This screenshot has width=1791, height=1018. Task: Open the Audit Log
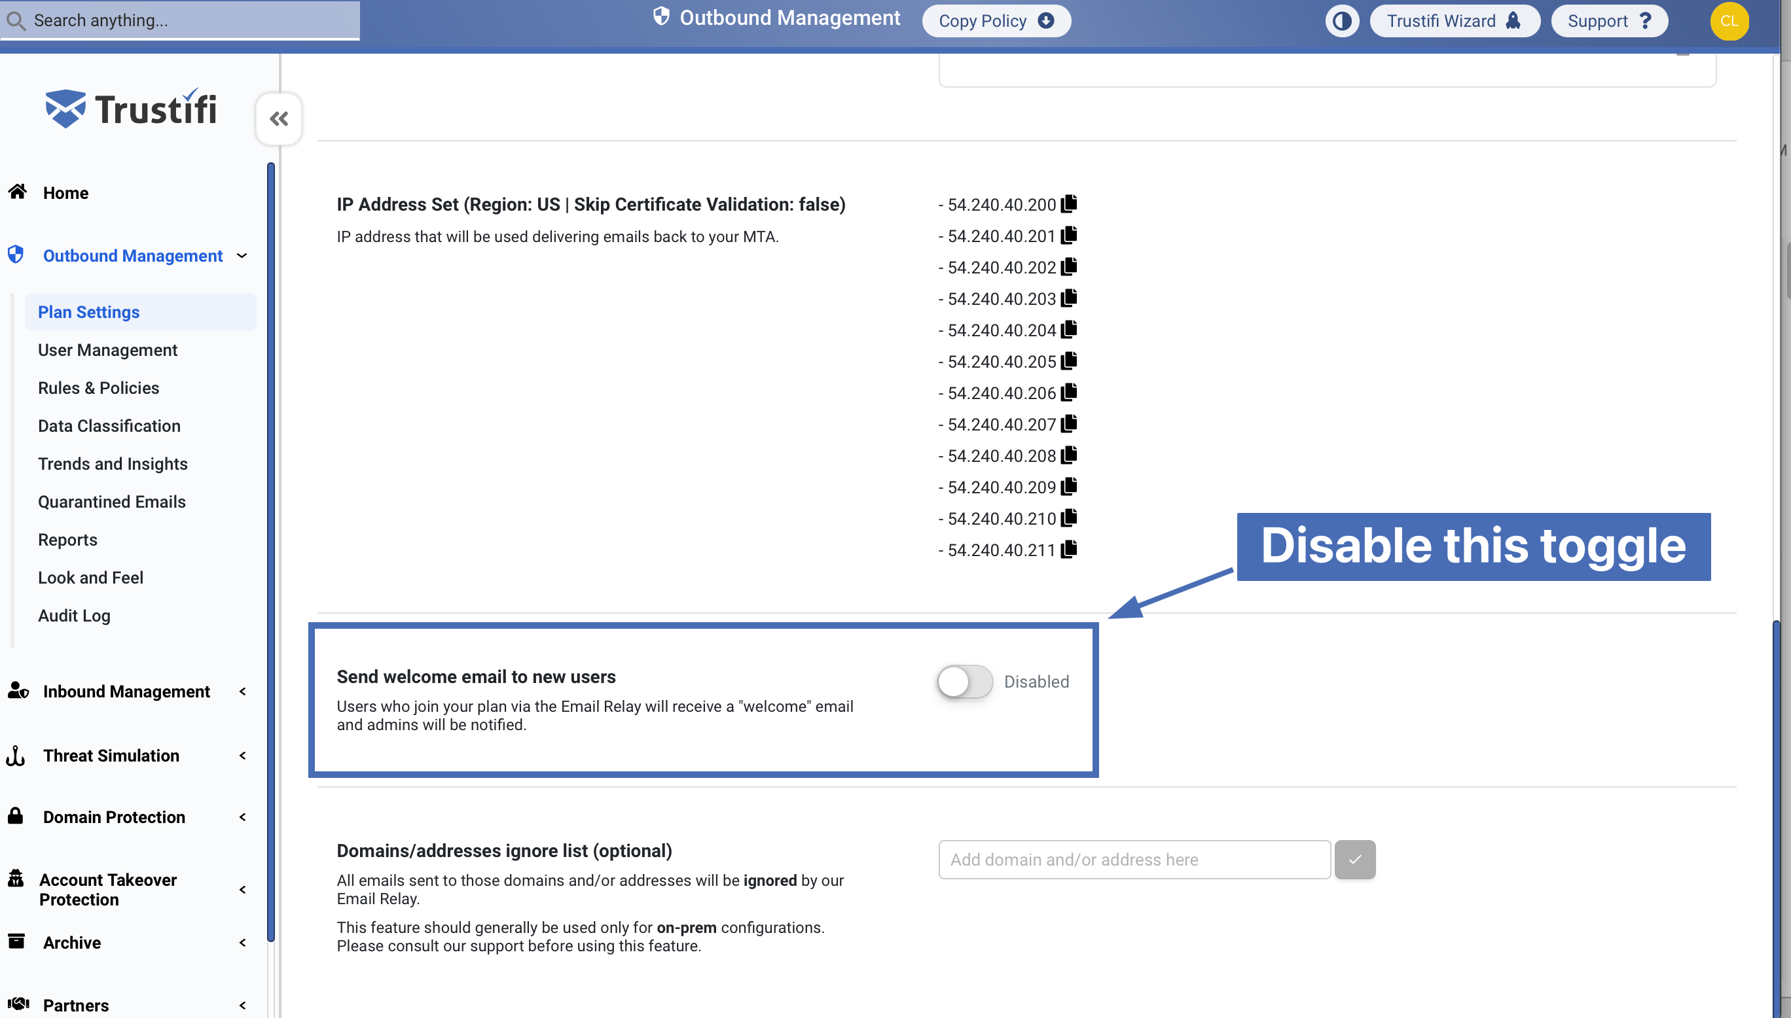coord(74,615)
